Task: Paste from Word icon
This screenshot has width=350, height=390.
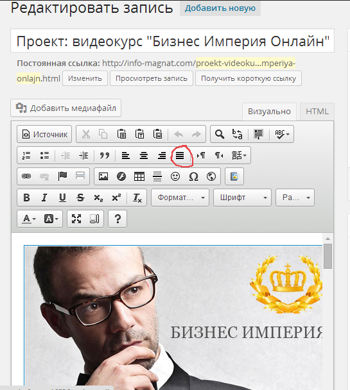Action: click(158, 134)
